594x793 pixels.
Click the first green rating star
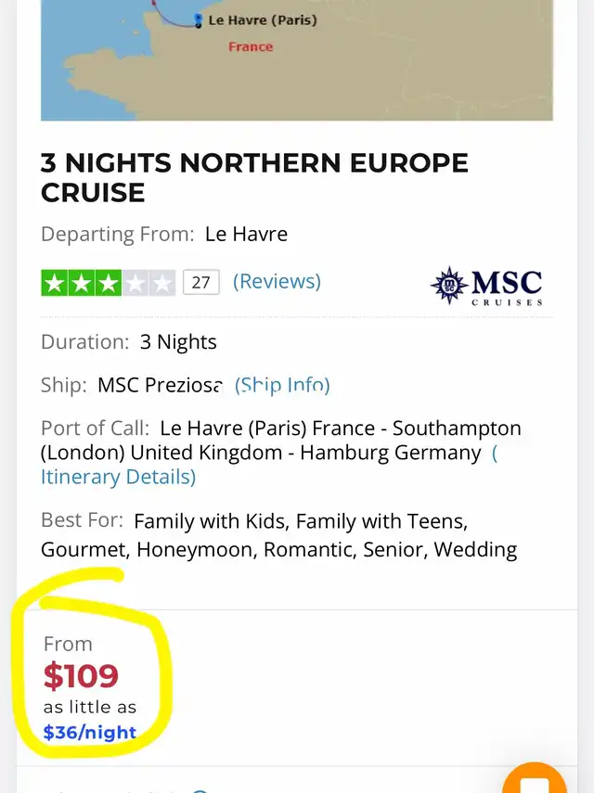[x=55, y=283]
